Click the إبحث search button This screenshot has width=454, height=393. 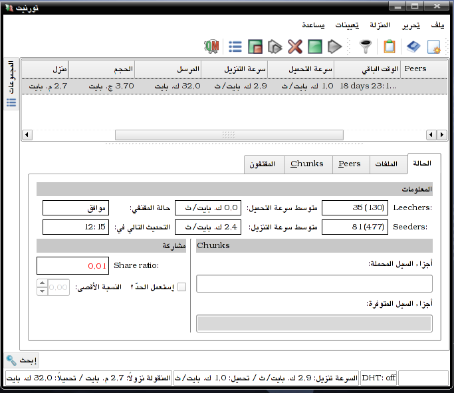coord(22,360)
